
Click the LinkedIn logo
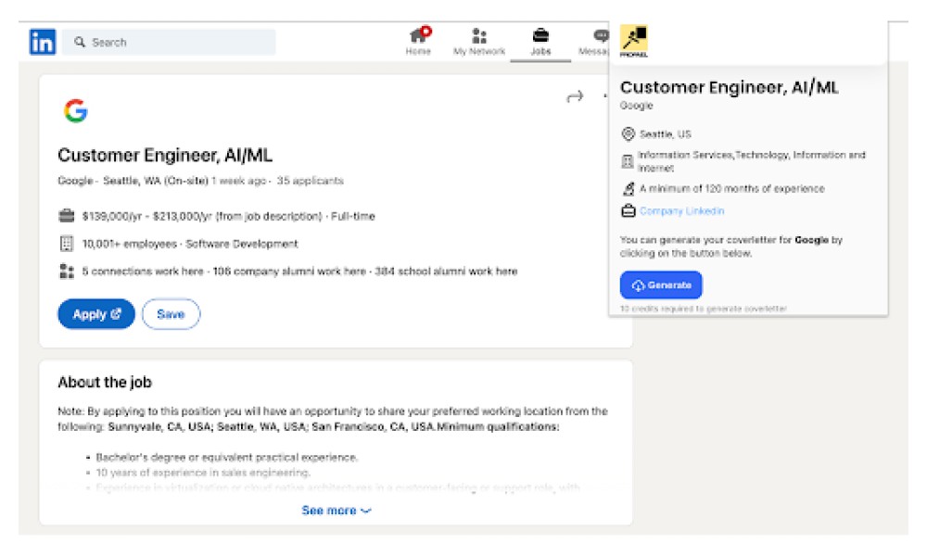43,42
